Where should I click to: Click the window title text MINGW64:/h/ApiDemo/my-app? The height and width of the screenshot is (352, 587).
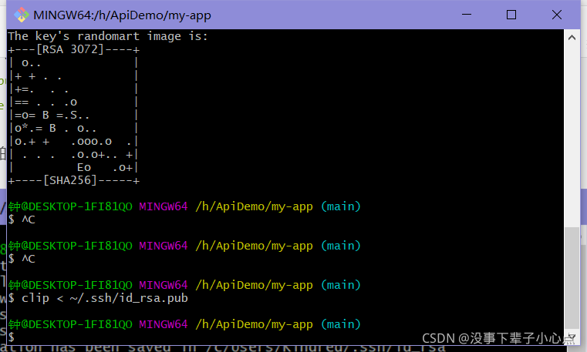coord(122,15)
